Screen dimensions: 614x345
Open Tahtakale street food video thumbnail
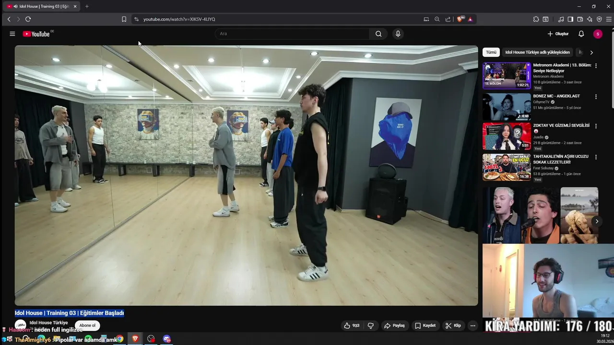tap(507, 167)
